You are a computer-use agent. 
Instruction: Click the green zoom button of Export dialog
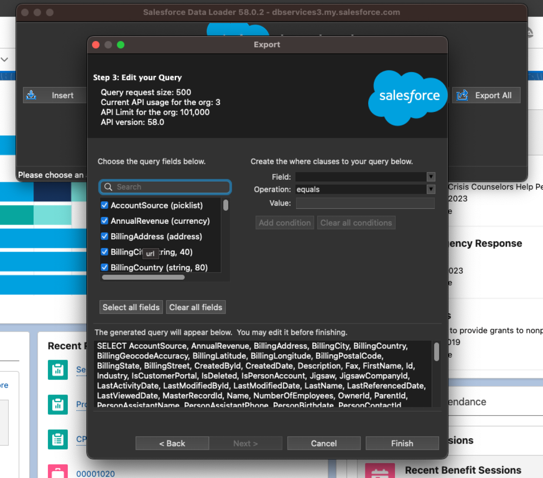pyautogui.click(x=120, y=45)
